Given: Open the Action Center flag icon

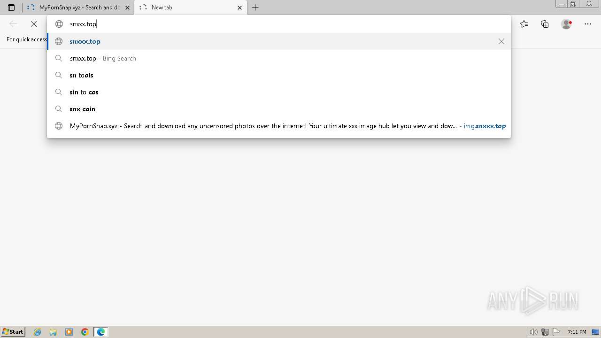Looking at the screenshot, I should [556, 332].
